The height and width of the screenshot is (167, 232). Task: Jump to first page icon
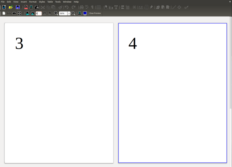click(28, 13)
